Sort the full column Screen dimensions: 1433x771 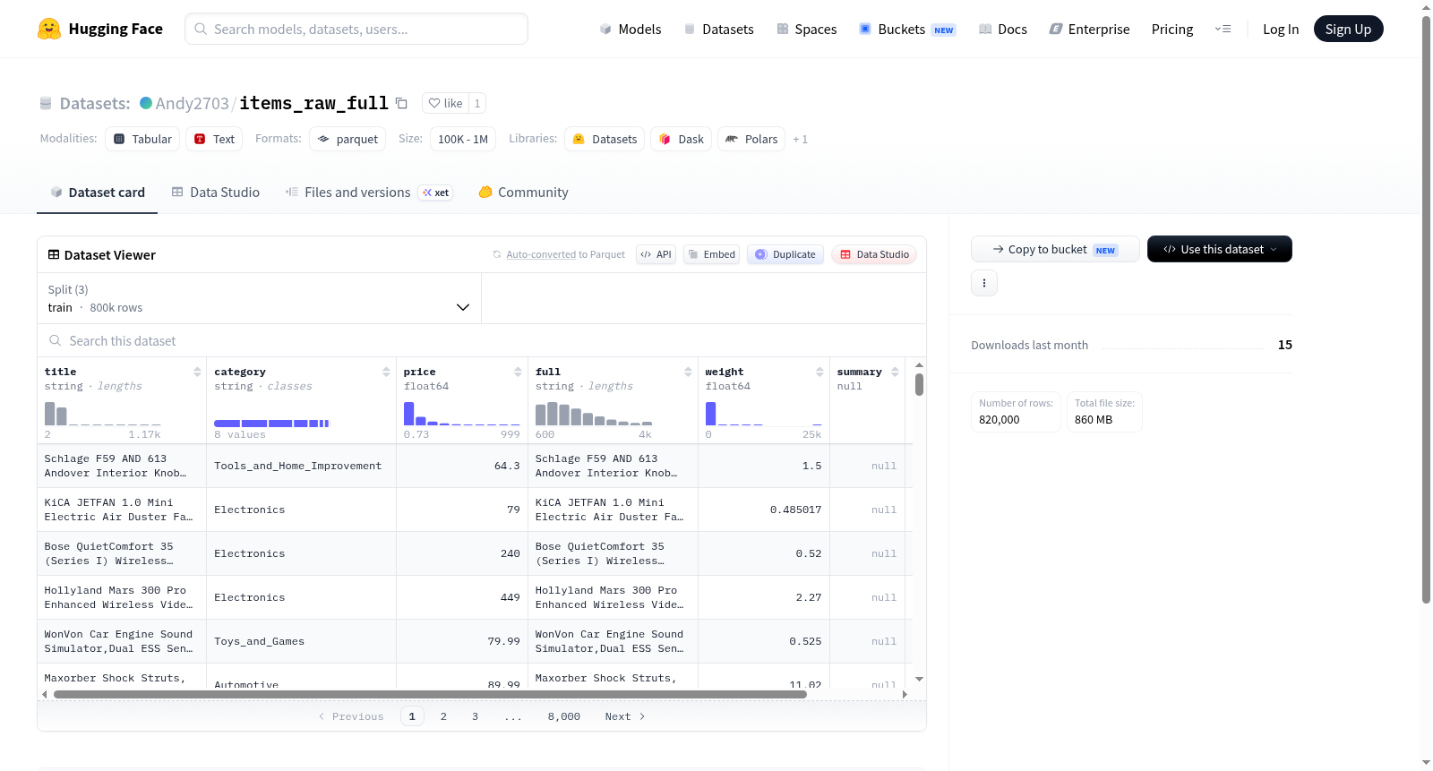pos(688,372)
